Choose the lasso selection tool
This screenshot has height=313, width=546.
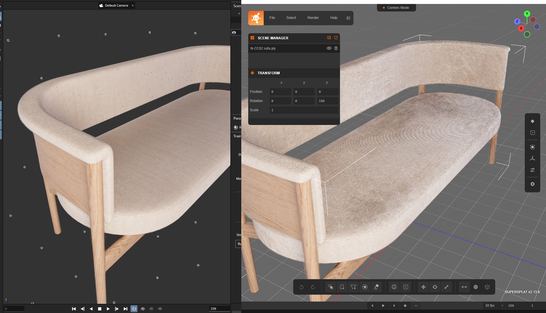click(342, 287)
